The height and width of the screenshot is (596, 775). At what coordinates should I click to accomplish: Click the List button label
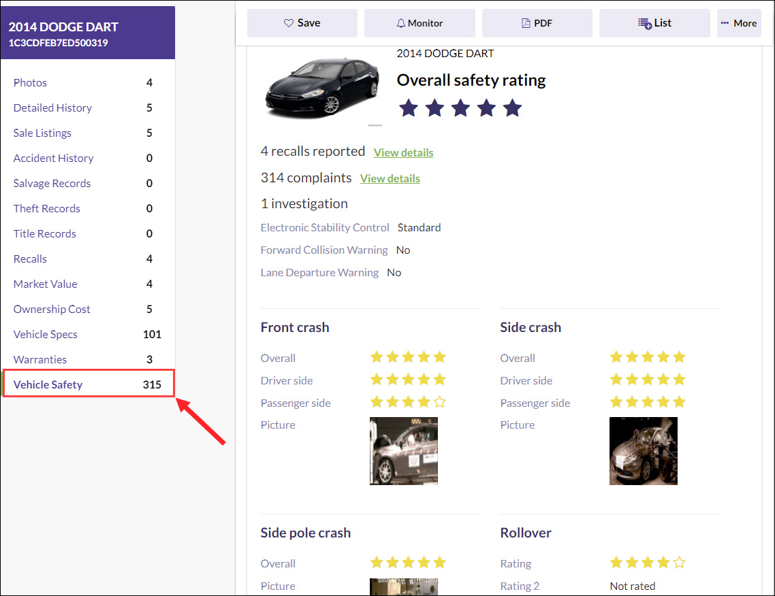point(663,23)
